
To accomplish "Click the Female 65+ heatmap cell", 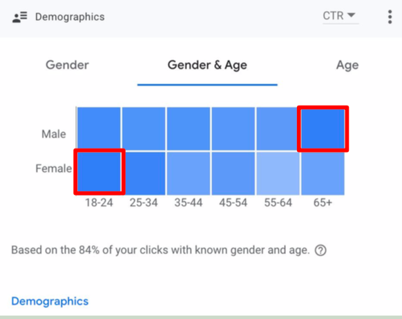I will click(323, 173).
